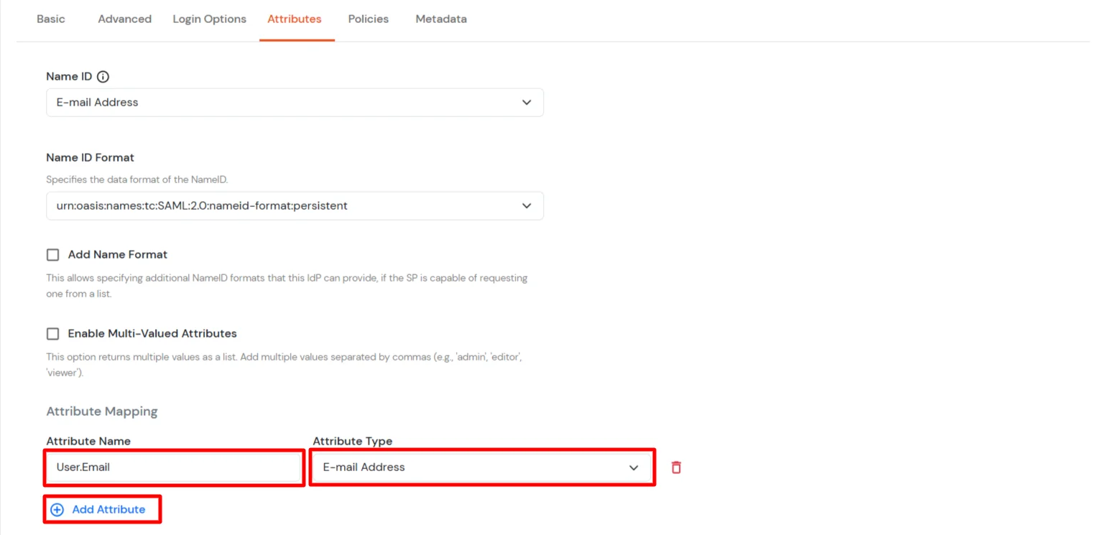
Task: Click the Name ID info icon
Action: (103, 76)
